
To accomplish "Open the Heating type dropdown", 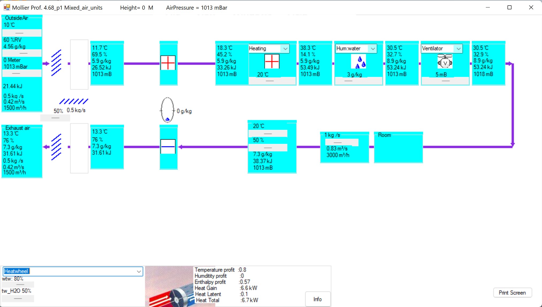I will pos(285,49).
